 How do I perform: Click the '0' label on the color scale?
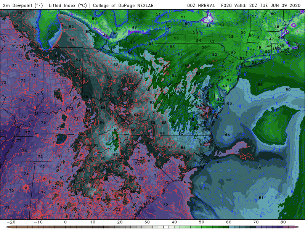tap(65, 222)
